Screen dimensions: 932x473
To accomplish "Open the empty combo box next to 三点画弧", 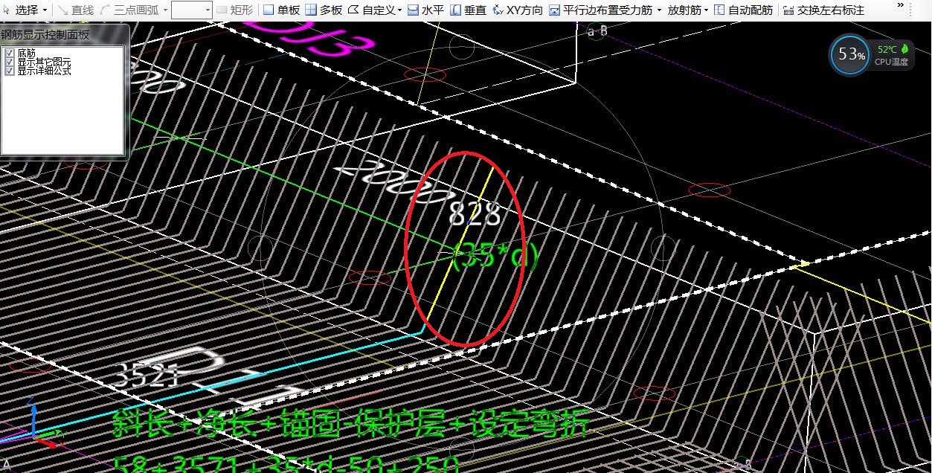I will point(192,10).
